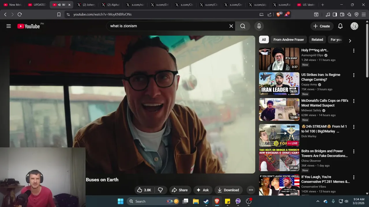Select the All filter chip
This screenshot has height=207, width=369.
264,40
